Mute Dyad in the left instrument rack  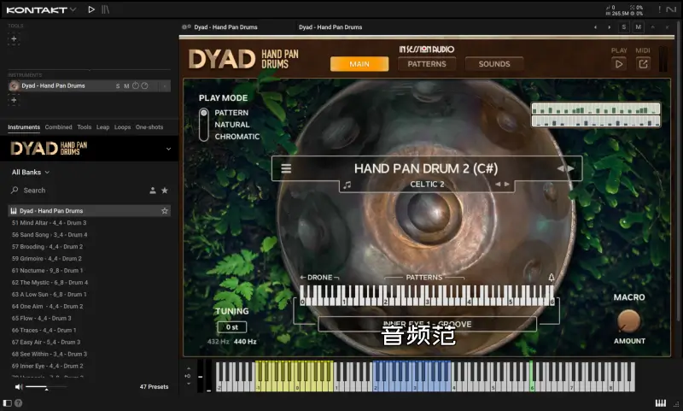tap(126, 85)
